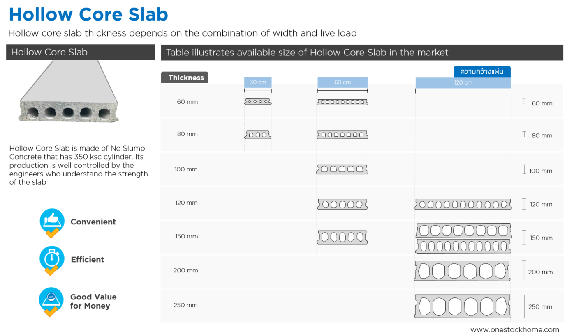Click the dark Hollow Core Slab panel header
Viewport: 567px width, 336px height.
[x=81, y=53]
